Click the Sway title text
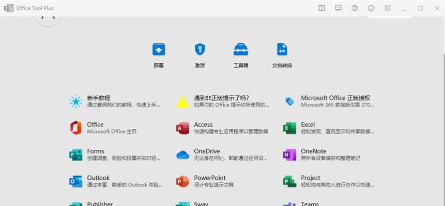Screen dimensions: 445x206 tap(201, 204)
